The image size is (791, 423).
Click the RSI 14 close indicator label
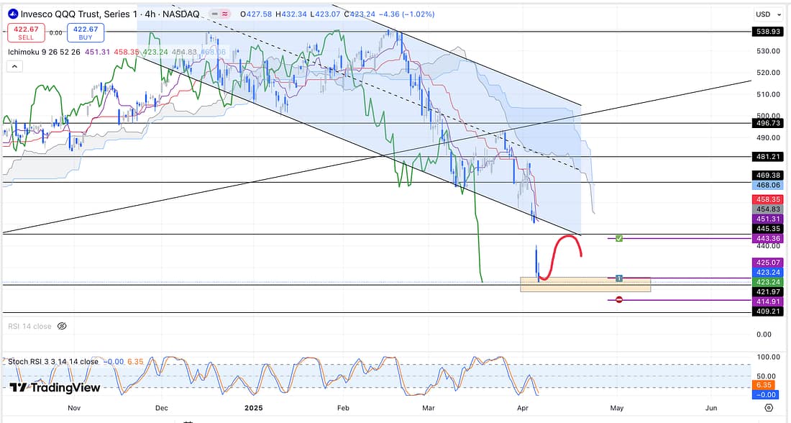[29, 326]
